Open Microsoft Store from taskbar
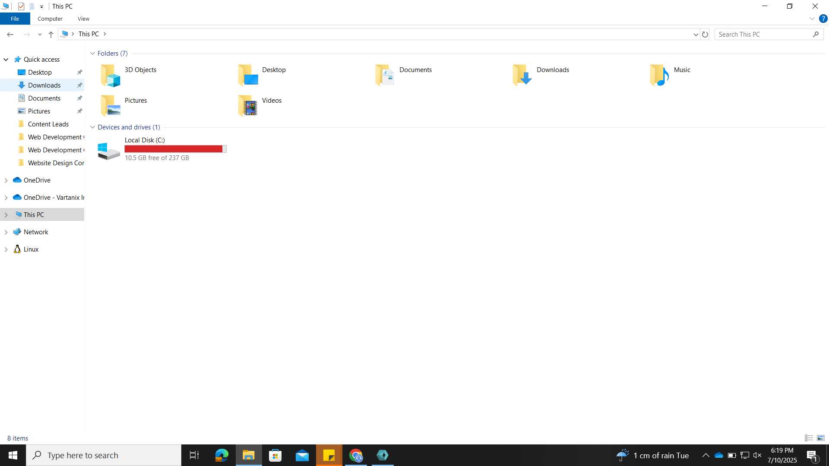 click(275, 455)
